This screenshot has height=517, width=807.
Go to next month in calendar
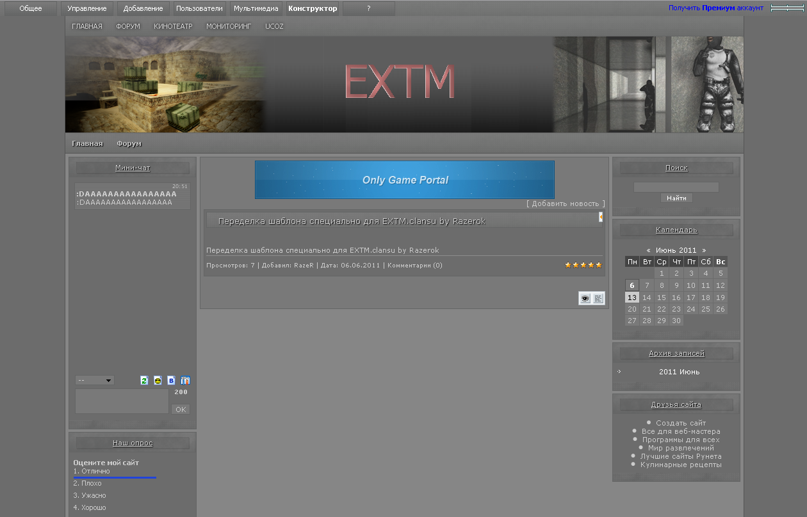(705, 250)
